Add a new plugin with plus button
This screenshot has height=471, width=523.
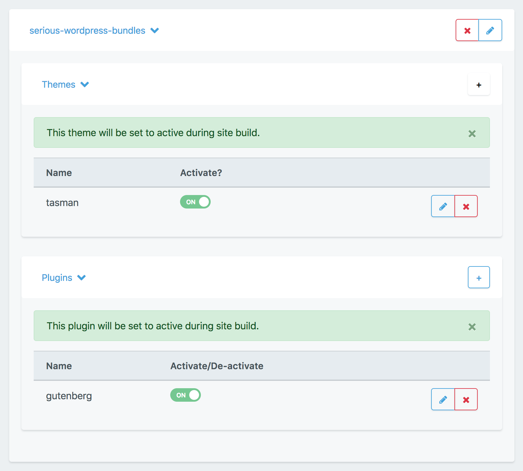479,278
